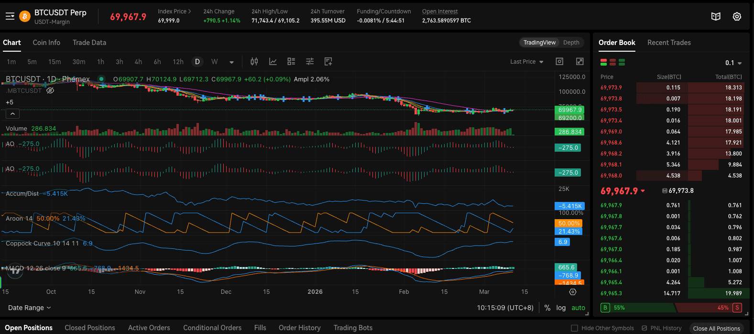
Task: Click the Close All Positions button
Action: pyautogui.click(x=716, y=328)
